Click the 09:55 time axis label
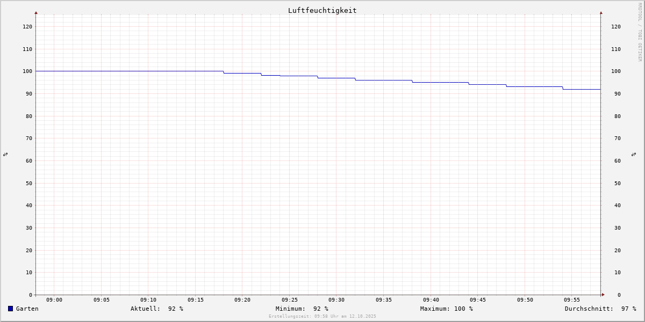The image size is (645, 322). [572, 300]
